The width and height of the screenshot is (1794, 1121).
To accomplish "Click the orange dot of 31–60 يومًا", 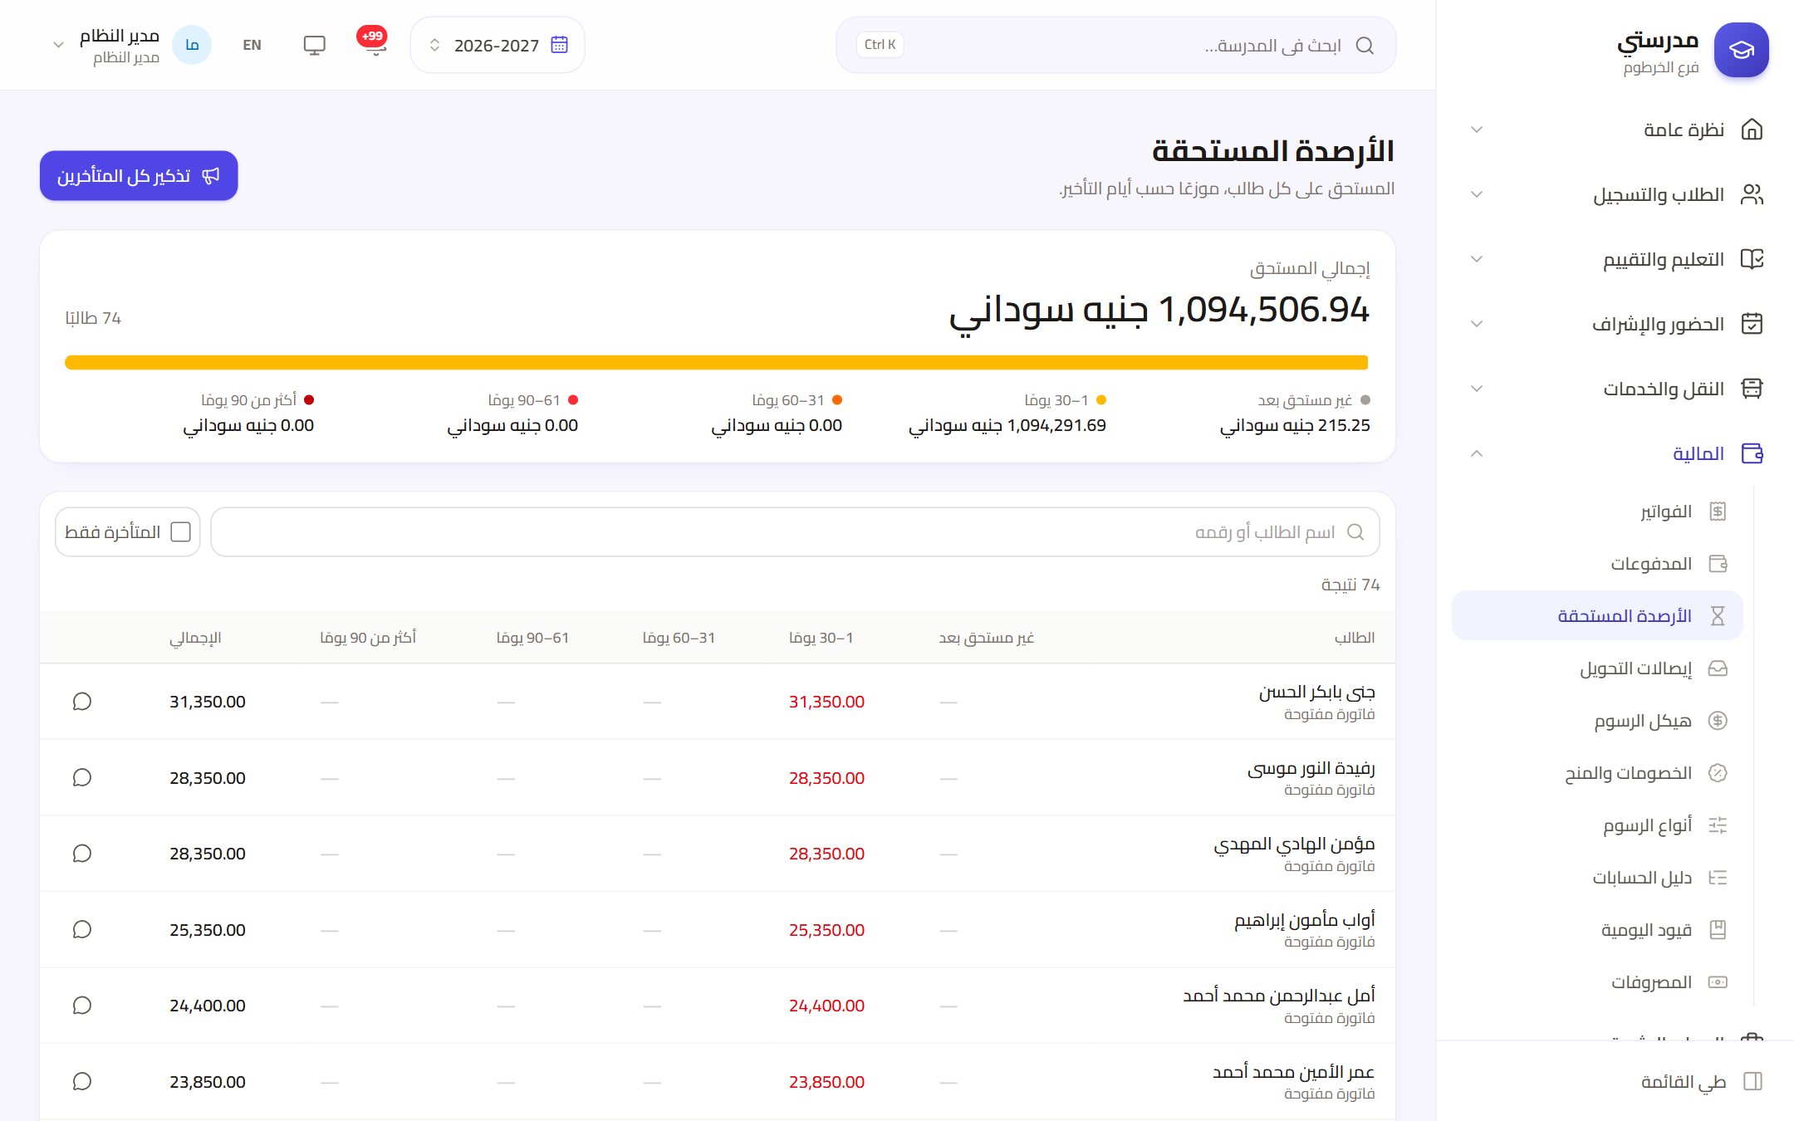I will (x=837, y=400).
